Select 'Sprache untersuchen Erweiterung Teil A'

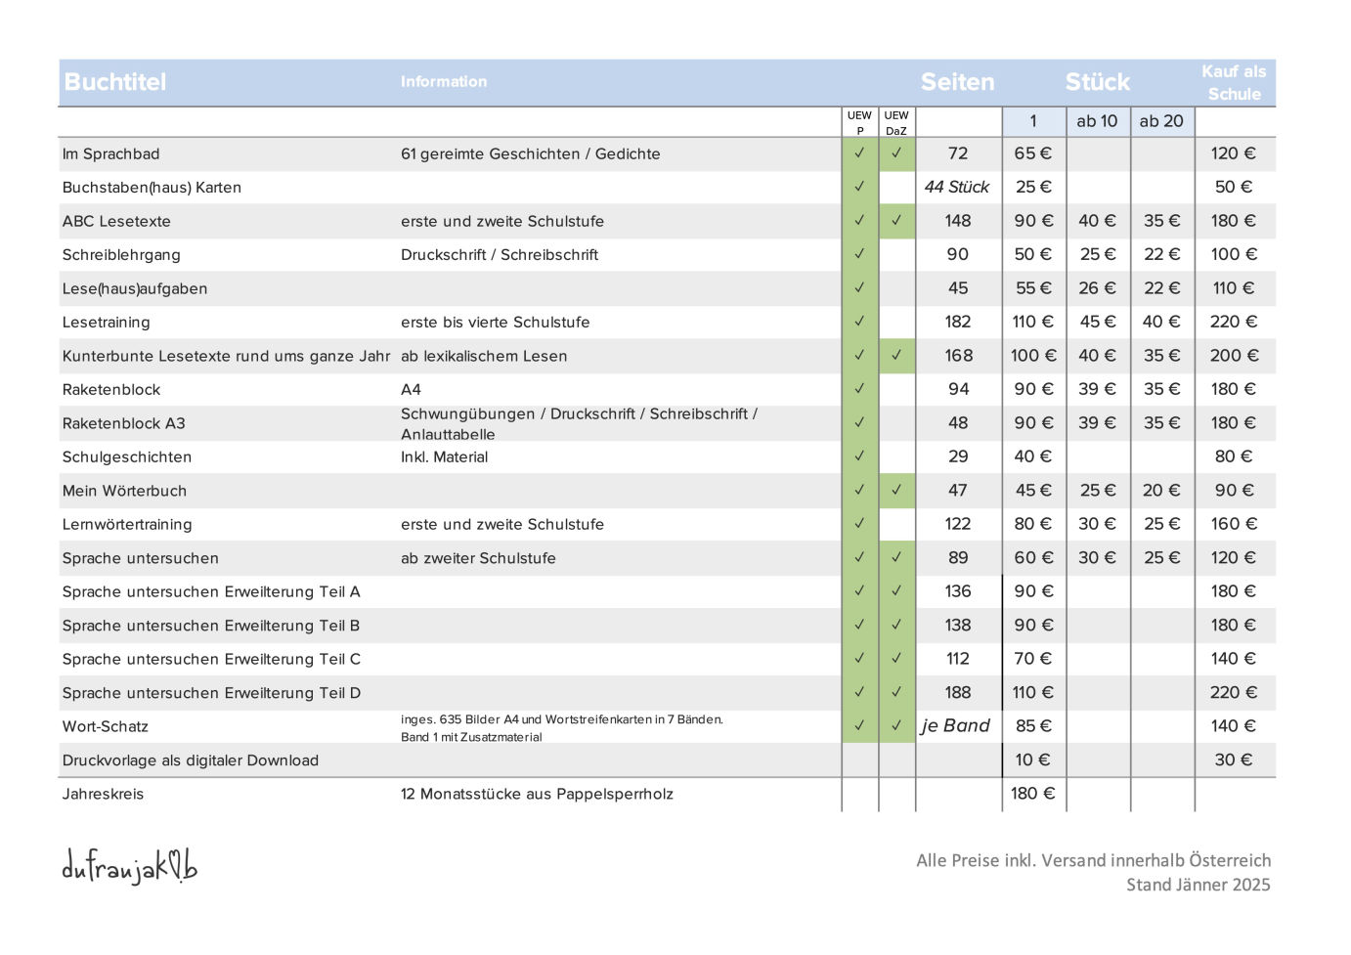tap(211, 592)
